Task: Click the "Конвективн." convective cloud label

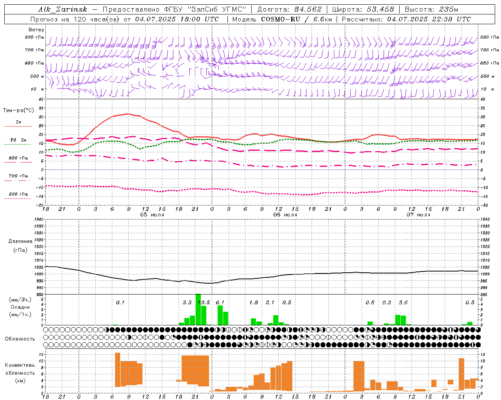Action: (20, 365)
